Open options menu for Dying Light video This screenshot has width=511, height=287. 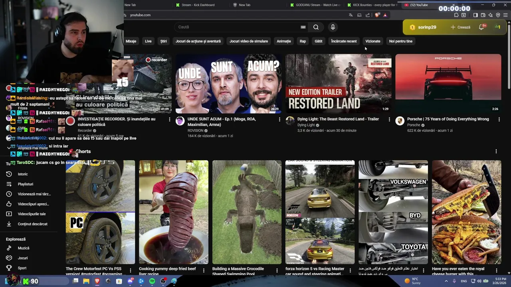389,119
